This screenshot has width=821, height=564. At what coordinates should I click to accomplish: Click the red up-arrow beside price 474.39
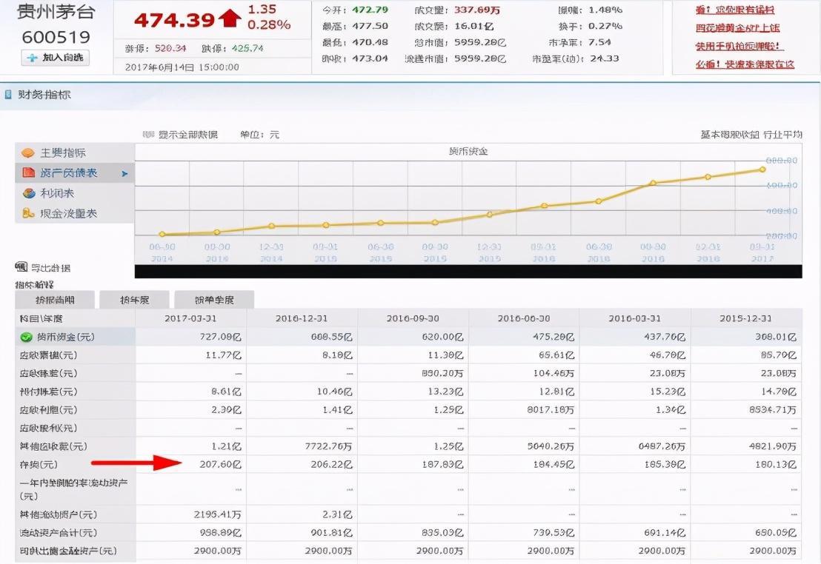point(230,19)
